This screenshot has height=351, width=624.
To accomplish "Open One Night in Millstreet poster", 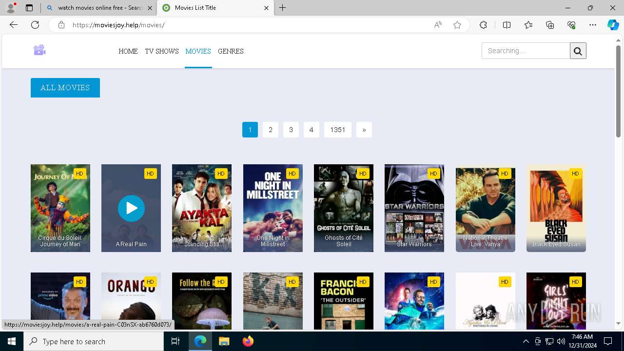I will (x=273, y=208).
